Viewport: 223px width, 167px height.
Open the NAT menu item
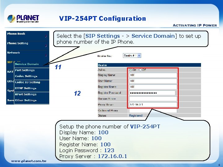coord(10,72)
